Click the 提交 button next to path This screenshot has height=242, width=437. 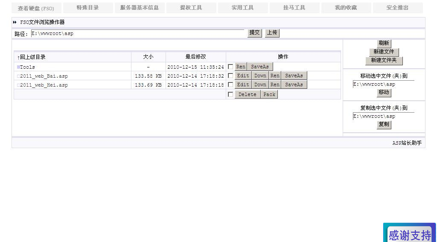coord(255,33)
